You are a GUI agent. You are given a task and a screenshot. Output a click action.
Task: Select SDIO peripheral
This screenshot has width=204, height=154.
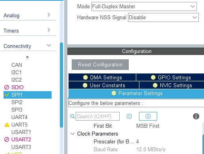point(17,87)
